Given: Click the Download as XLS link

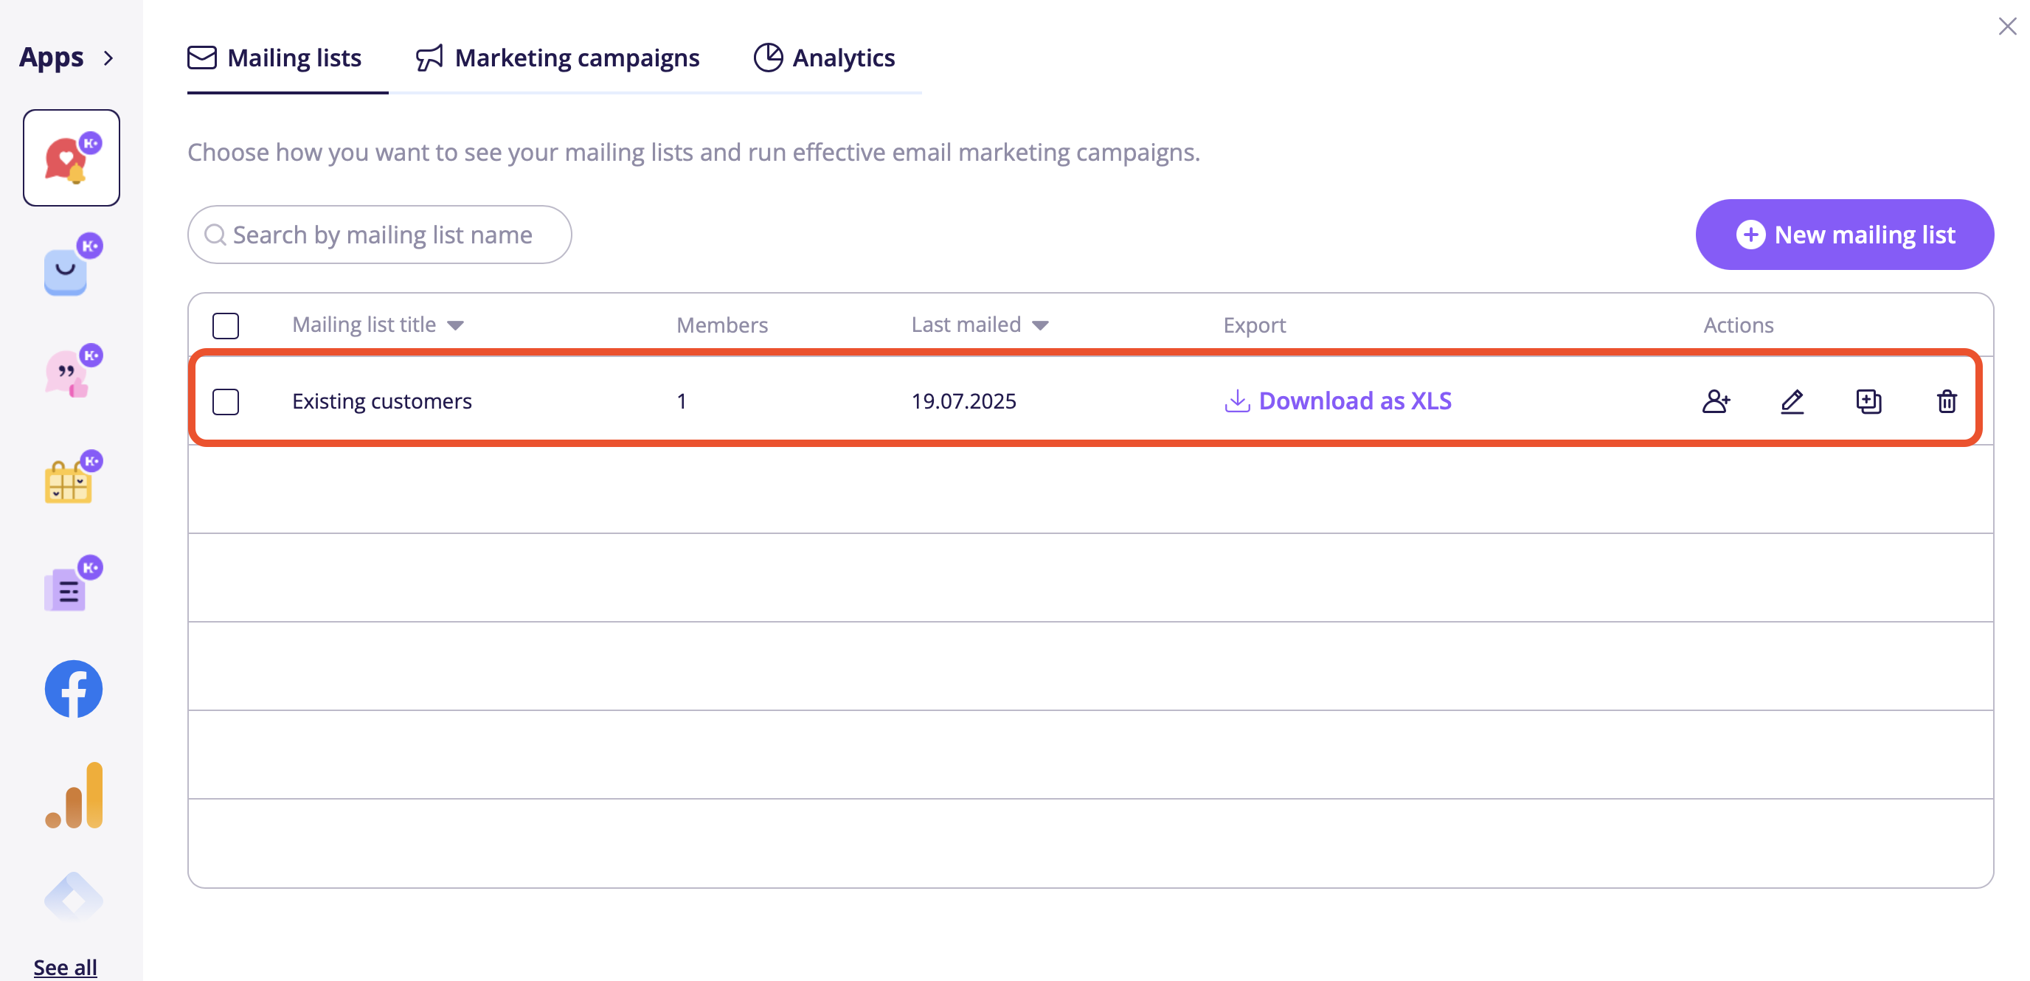Looking at the screenshot, I should (1338, 401).
